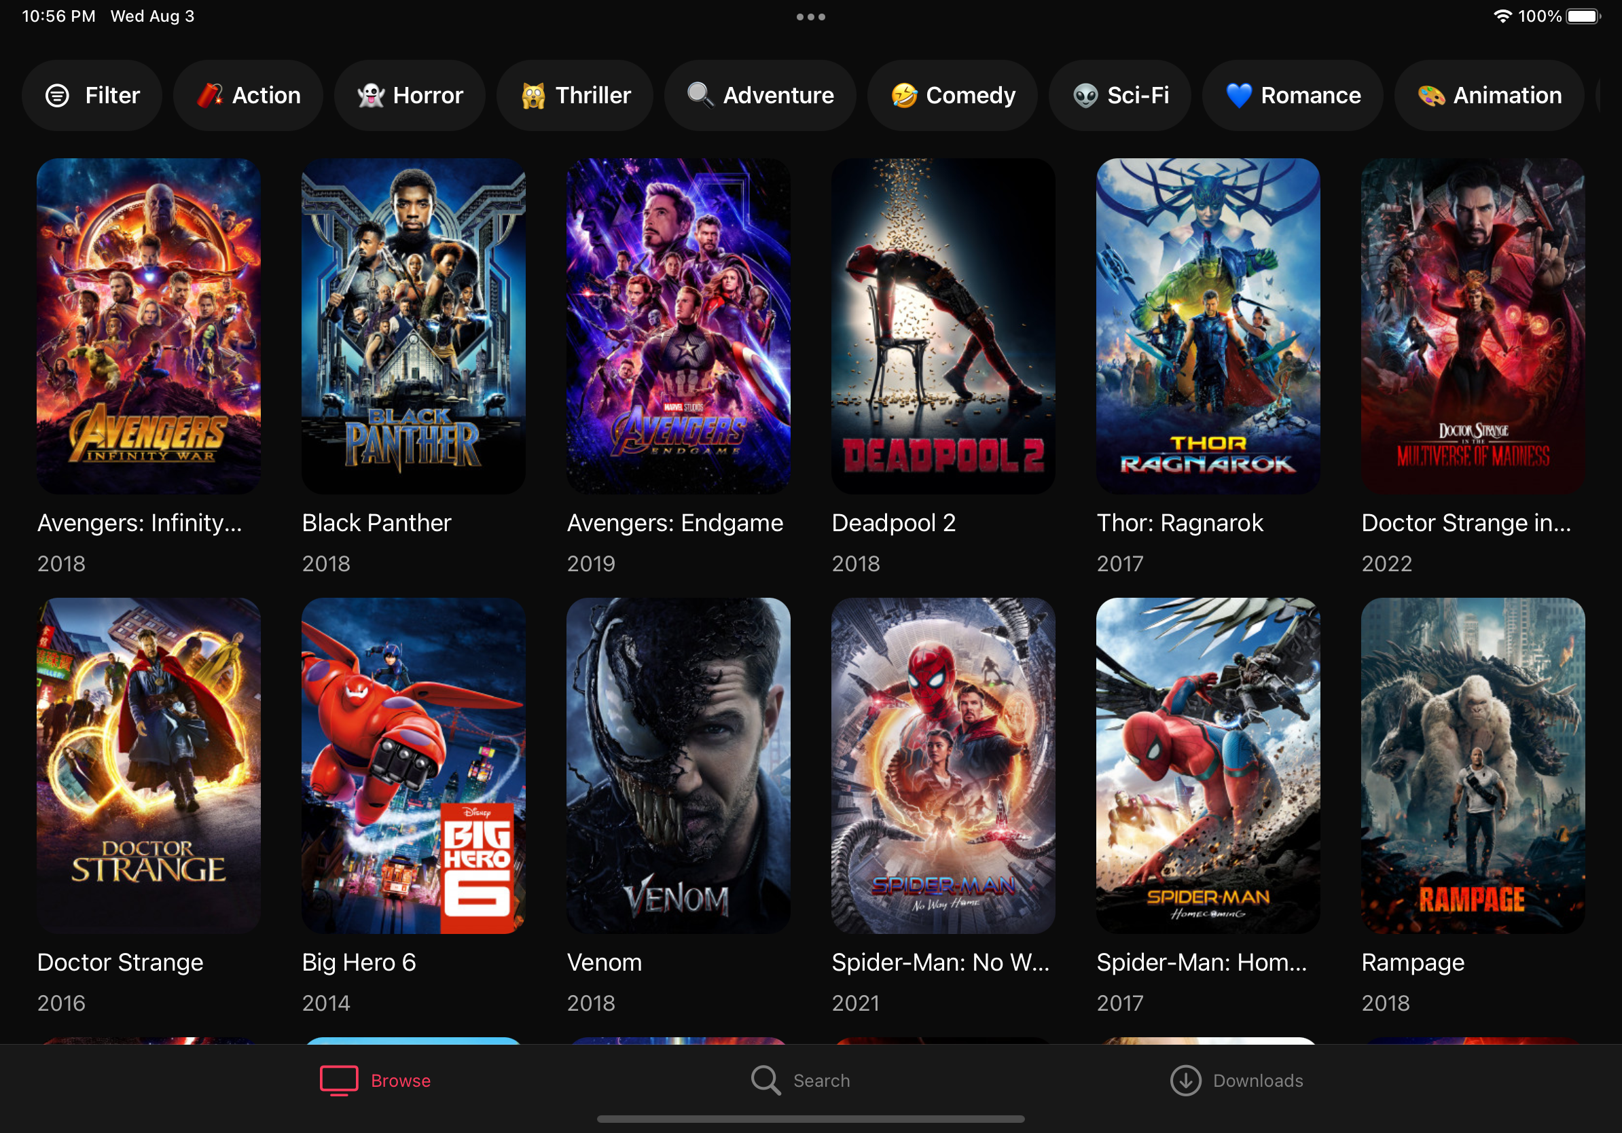The image size is (1622, 1133).
Task: Click the Romance blue heart icon
Action: pos(1238,95)
